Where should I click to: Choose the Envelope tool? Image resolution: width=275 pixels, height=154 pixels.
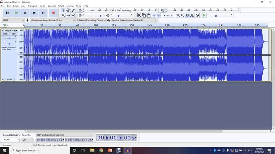(68, 10)
